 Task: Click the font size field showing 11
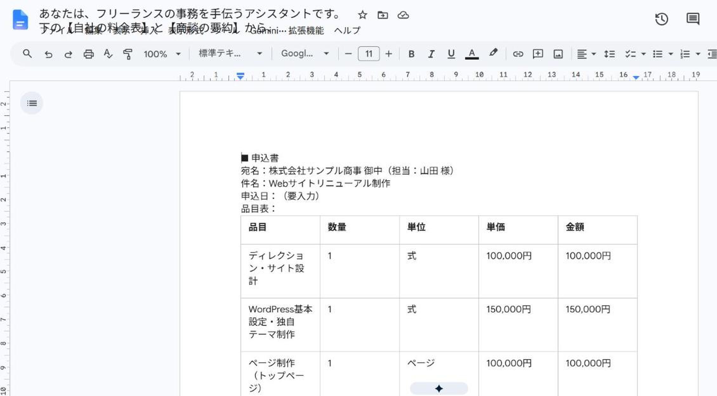[369, 54]
